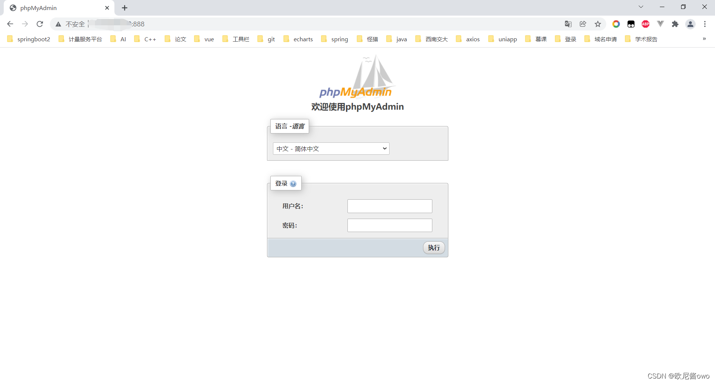Open the 论文 bookmark folder

point(175,39)
